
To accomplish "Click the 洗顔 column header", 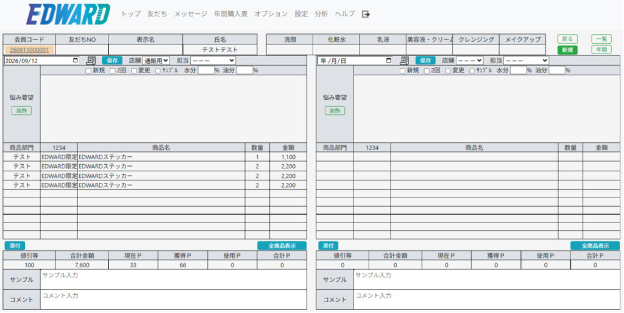I will pos(290,40).
